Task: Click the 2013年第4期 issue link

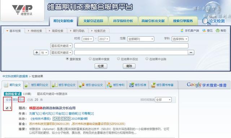Action: [x=79, y=119]
